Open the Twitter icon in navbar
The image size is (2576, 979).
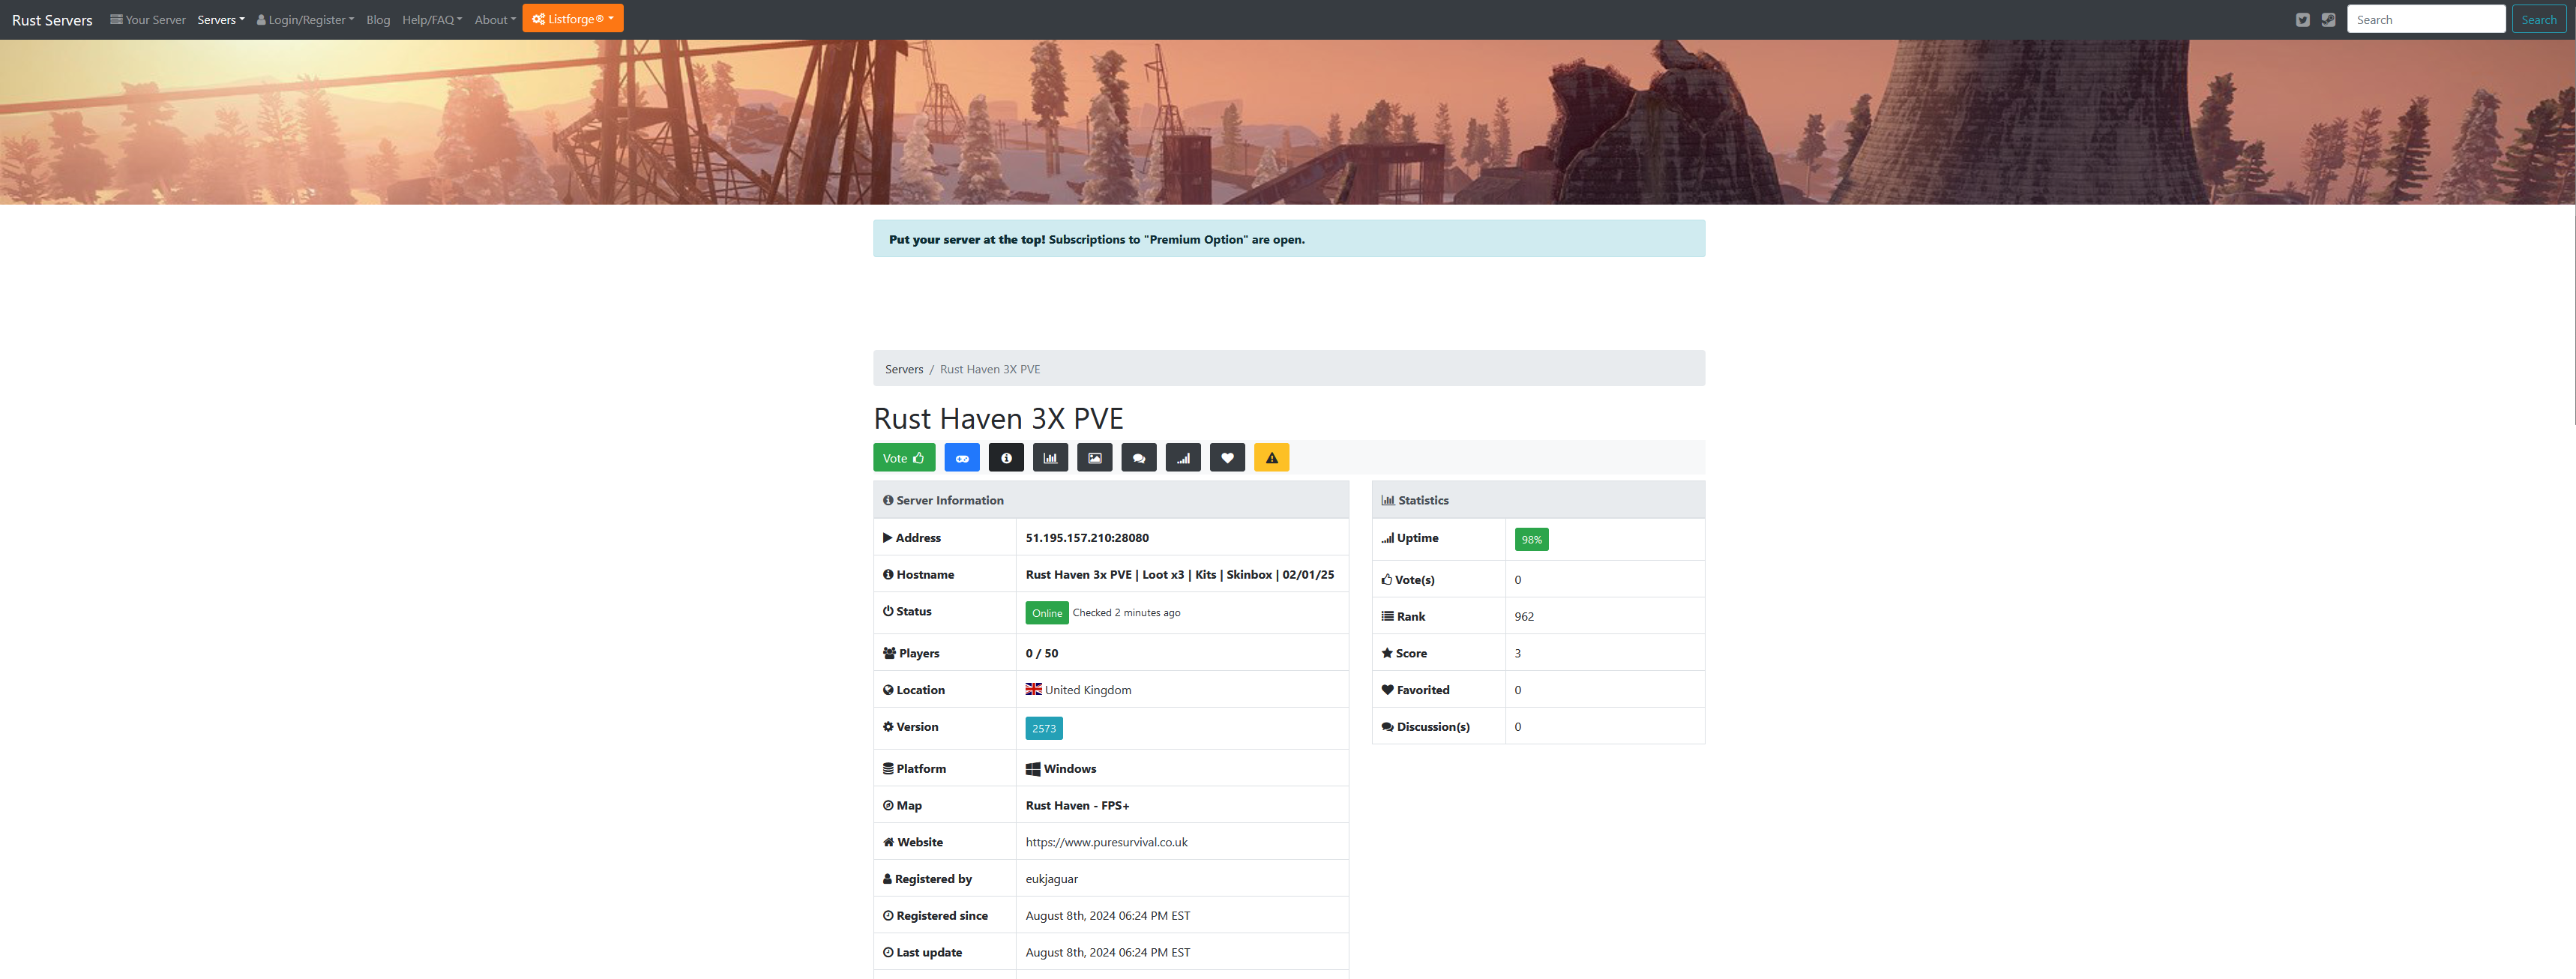[2303, 20]
